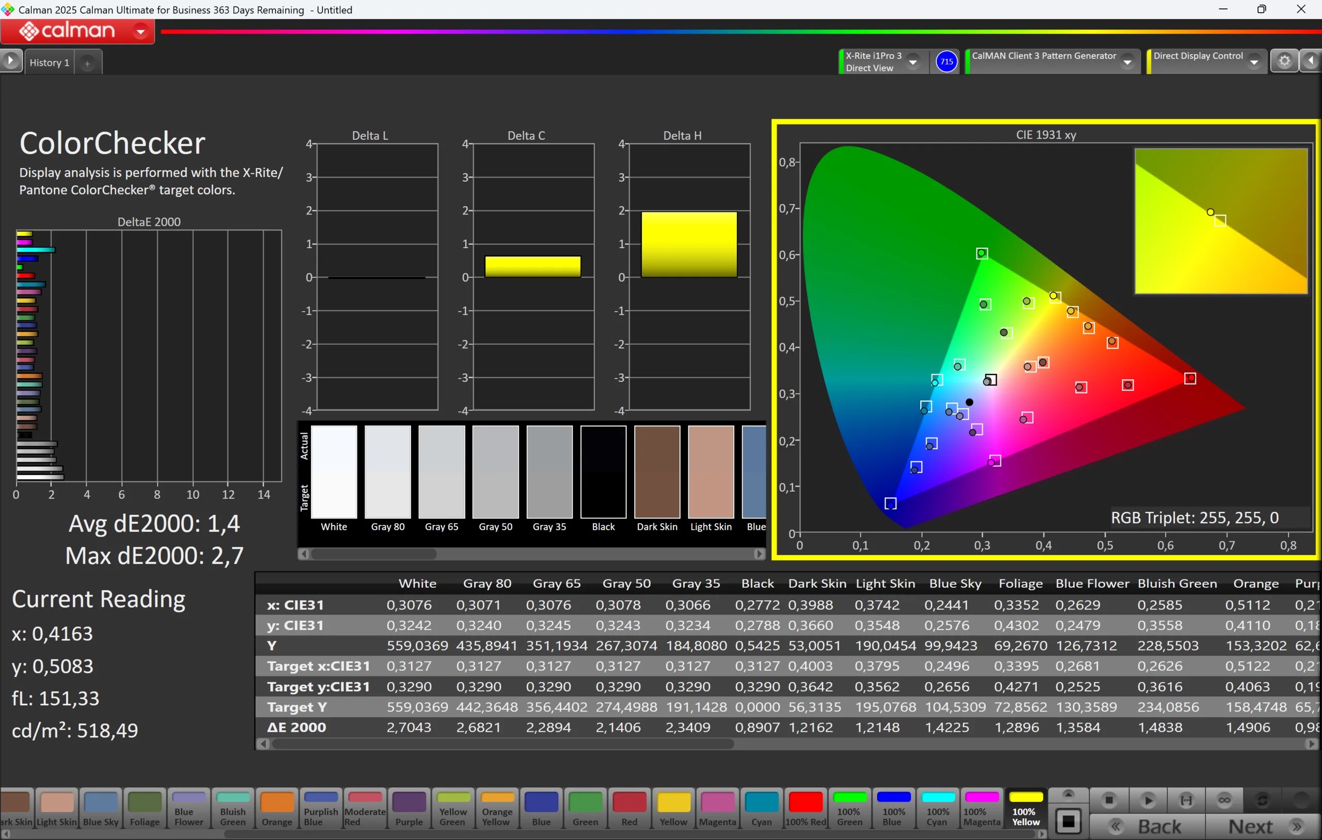Image resolution: width=1322 pixels, height=840 pixels.
Task: Select the Moderate Red color patch
Action: pyautogui.click(x=365, y=809)
